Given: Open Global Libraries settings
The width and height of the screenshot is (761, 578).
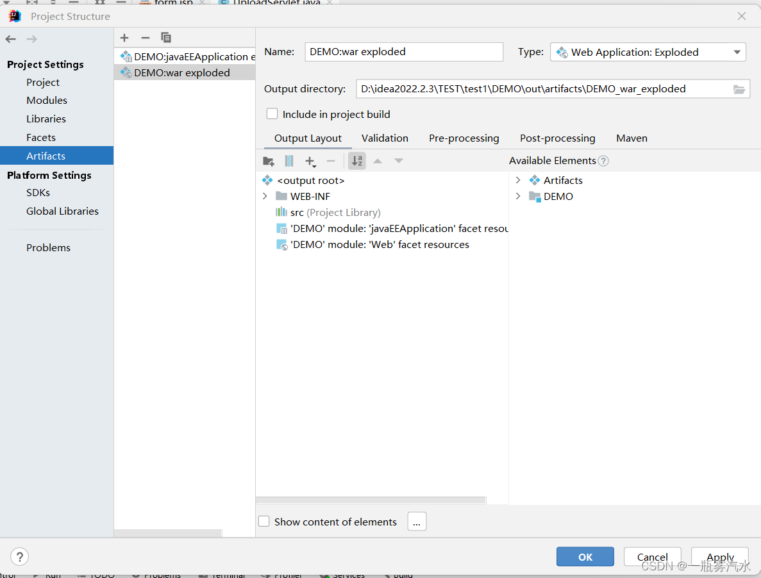Looking at the screenshot, I should pyautogui.click(x=62, y=211).
